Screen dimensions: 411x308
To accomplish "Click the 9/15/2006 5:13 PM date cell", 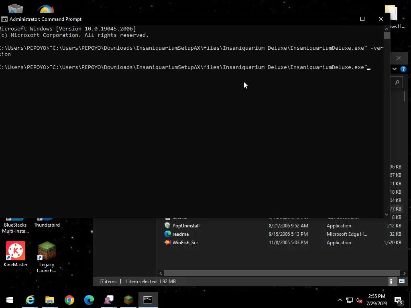I will (288, 234).
